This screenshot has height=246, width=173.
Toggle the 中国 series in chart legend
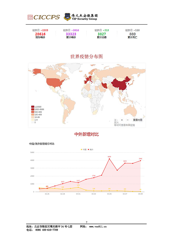(83, 149)
